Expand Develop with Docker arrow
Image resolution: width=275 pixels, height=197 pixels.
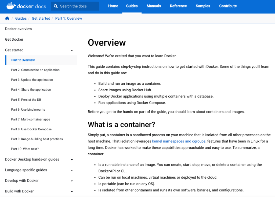click(72, 181)
